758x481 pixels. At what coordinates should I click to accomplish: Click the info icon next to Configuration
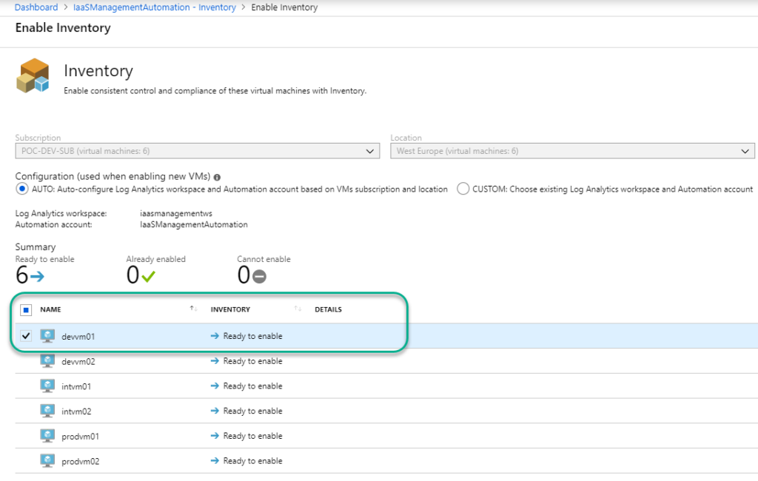coord(217,178)
